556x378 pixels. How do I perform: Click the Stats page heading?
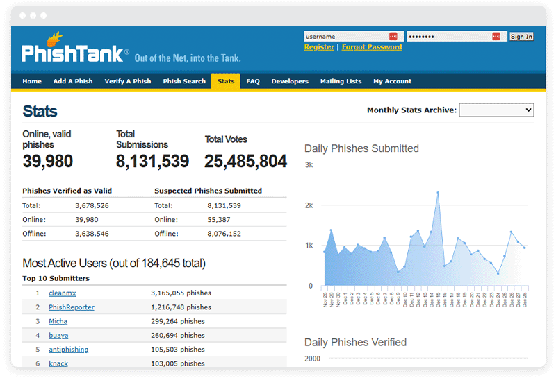point(40,111)
